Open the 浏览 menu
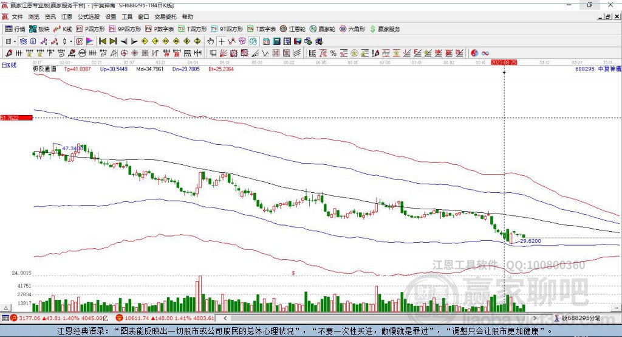This screenshot has height=337, width=622. [34, 16]
